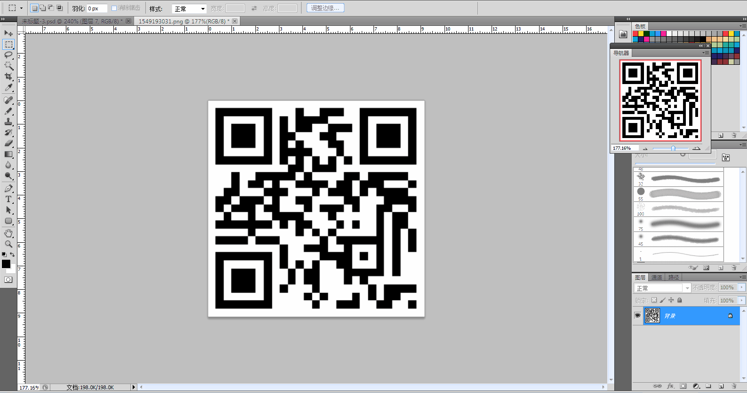The image size is (747, 393).
Task: Switch to the 通道 channels tab
Action: coord(657,277)
